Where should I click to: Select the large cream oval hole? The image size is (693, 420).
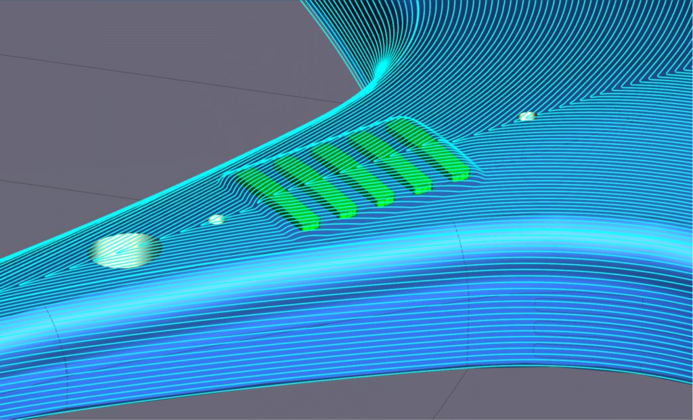(x=125, y=251)
